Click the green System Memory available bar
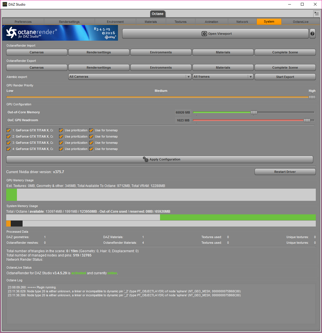Image resolution: width=322 pixels, height=333 pixels. click(x=238, y=217)
